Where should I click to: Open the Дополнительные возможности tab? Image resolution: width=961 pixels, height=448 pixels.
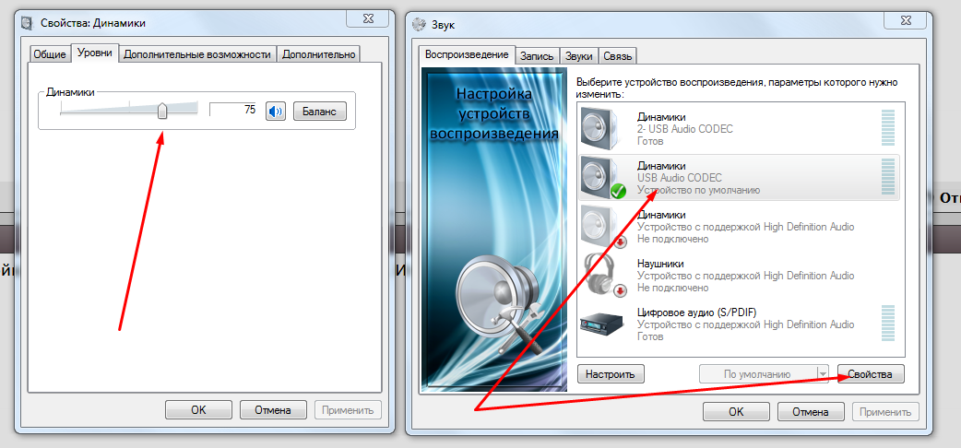(x=197, y=54)
